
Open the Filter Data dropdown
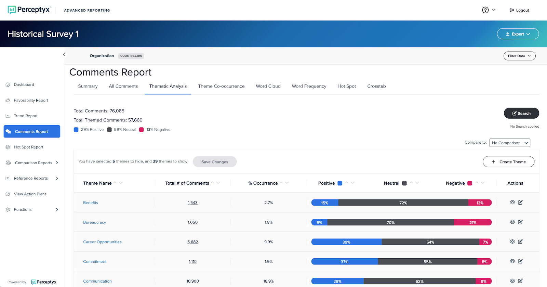(519, 56)
